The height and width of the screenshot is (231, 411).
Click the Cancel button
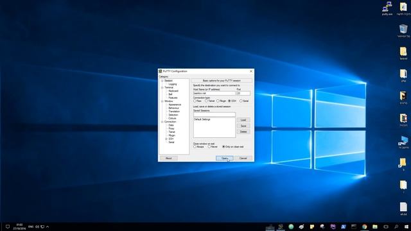243,158
